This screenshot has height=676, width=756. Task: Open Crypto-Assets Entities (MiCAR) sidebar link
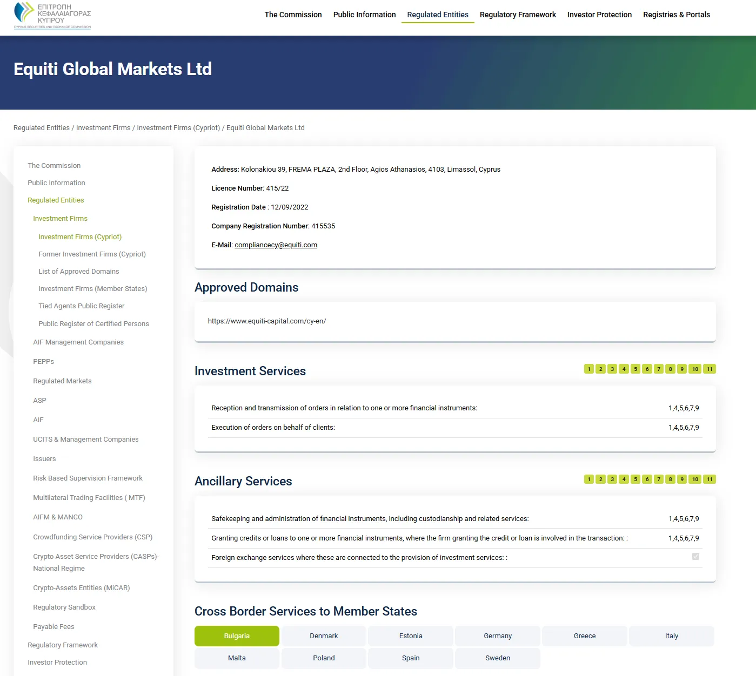[x=81, y=588]
